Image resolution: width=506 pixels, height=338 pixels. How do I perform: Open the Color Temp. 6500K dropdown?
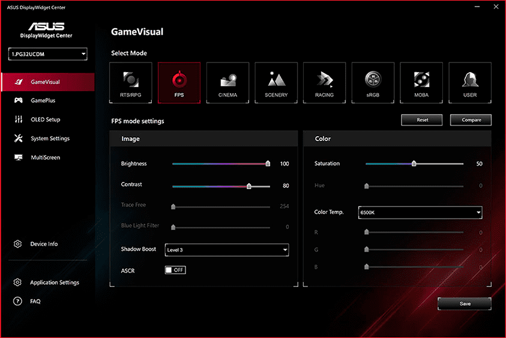click(x=420, y=213)
